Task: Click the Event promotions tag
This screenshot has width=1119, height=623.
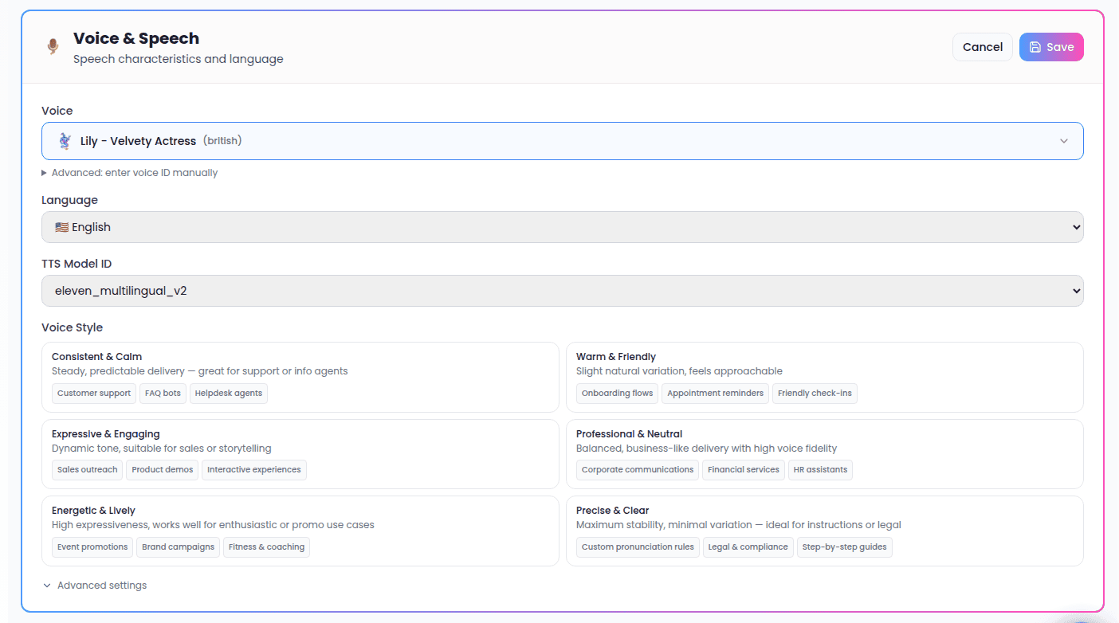Action: coord(92,547)
